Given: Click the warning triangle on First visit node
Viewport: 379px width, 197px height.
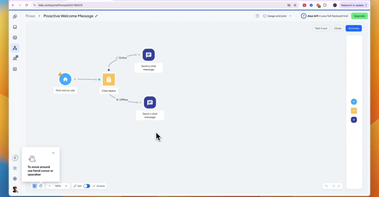Looking at the screenshot, I should pos(60,74).
